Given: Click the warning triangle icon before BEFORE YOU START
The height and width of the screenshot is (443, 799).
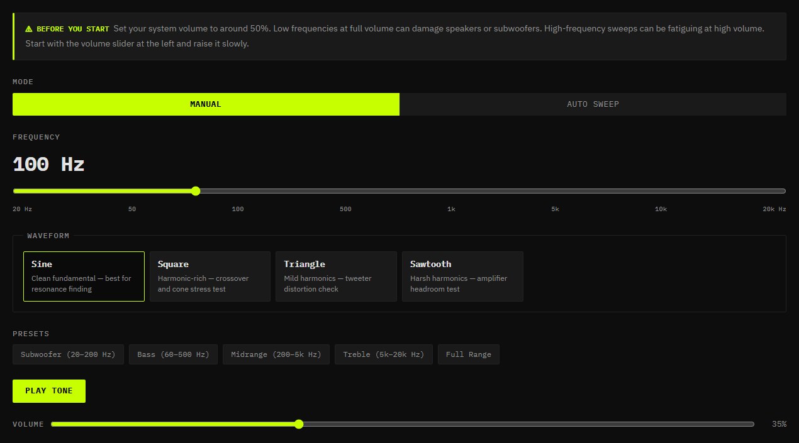Looking at the screenshot, I should pyautogui.click(x=29, y=29).
